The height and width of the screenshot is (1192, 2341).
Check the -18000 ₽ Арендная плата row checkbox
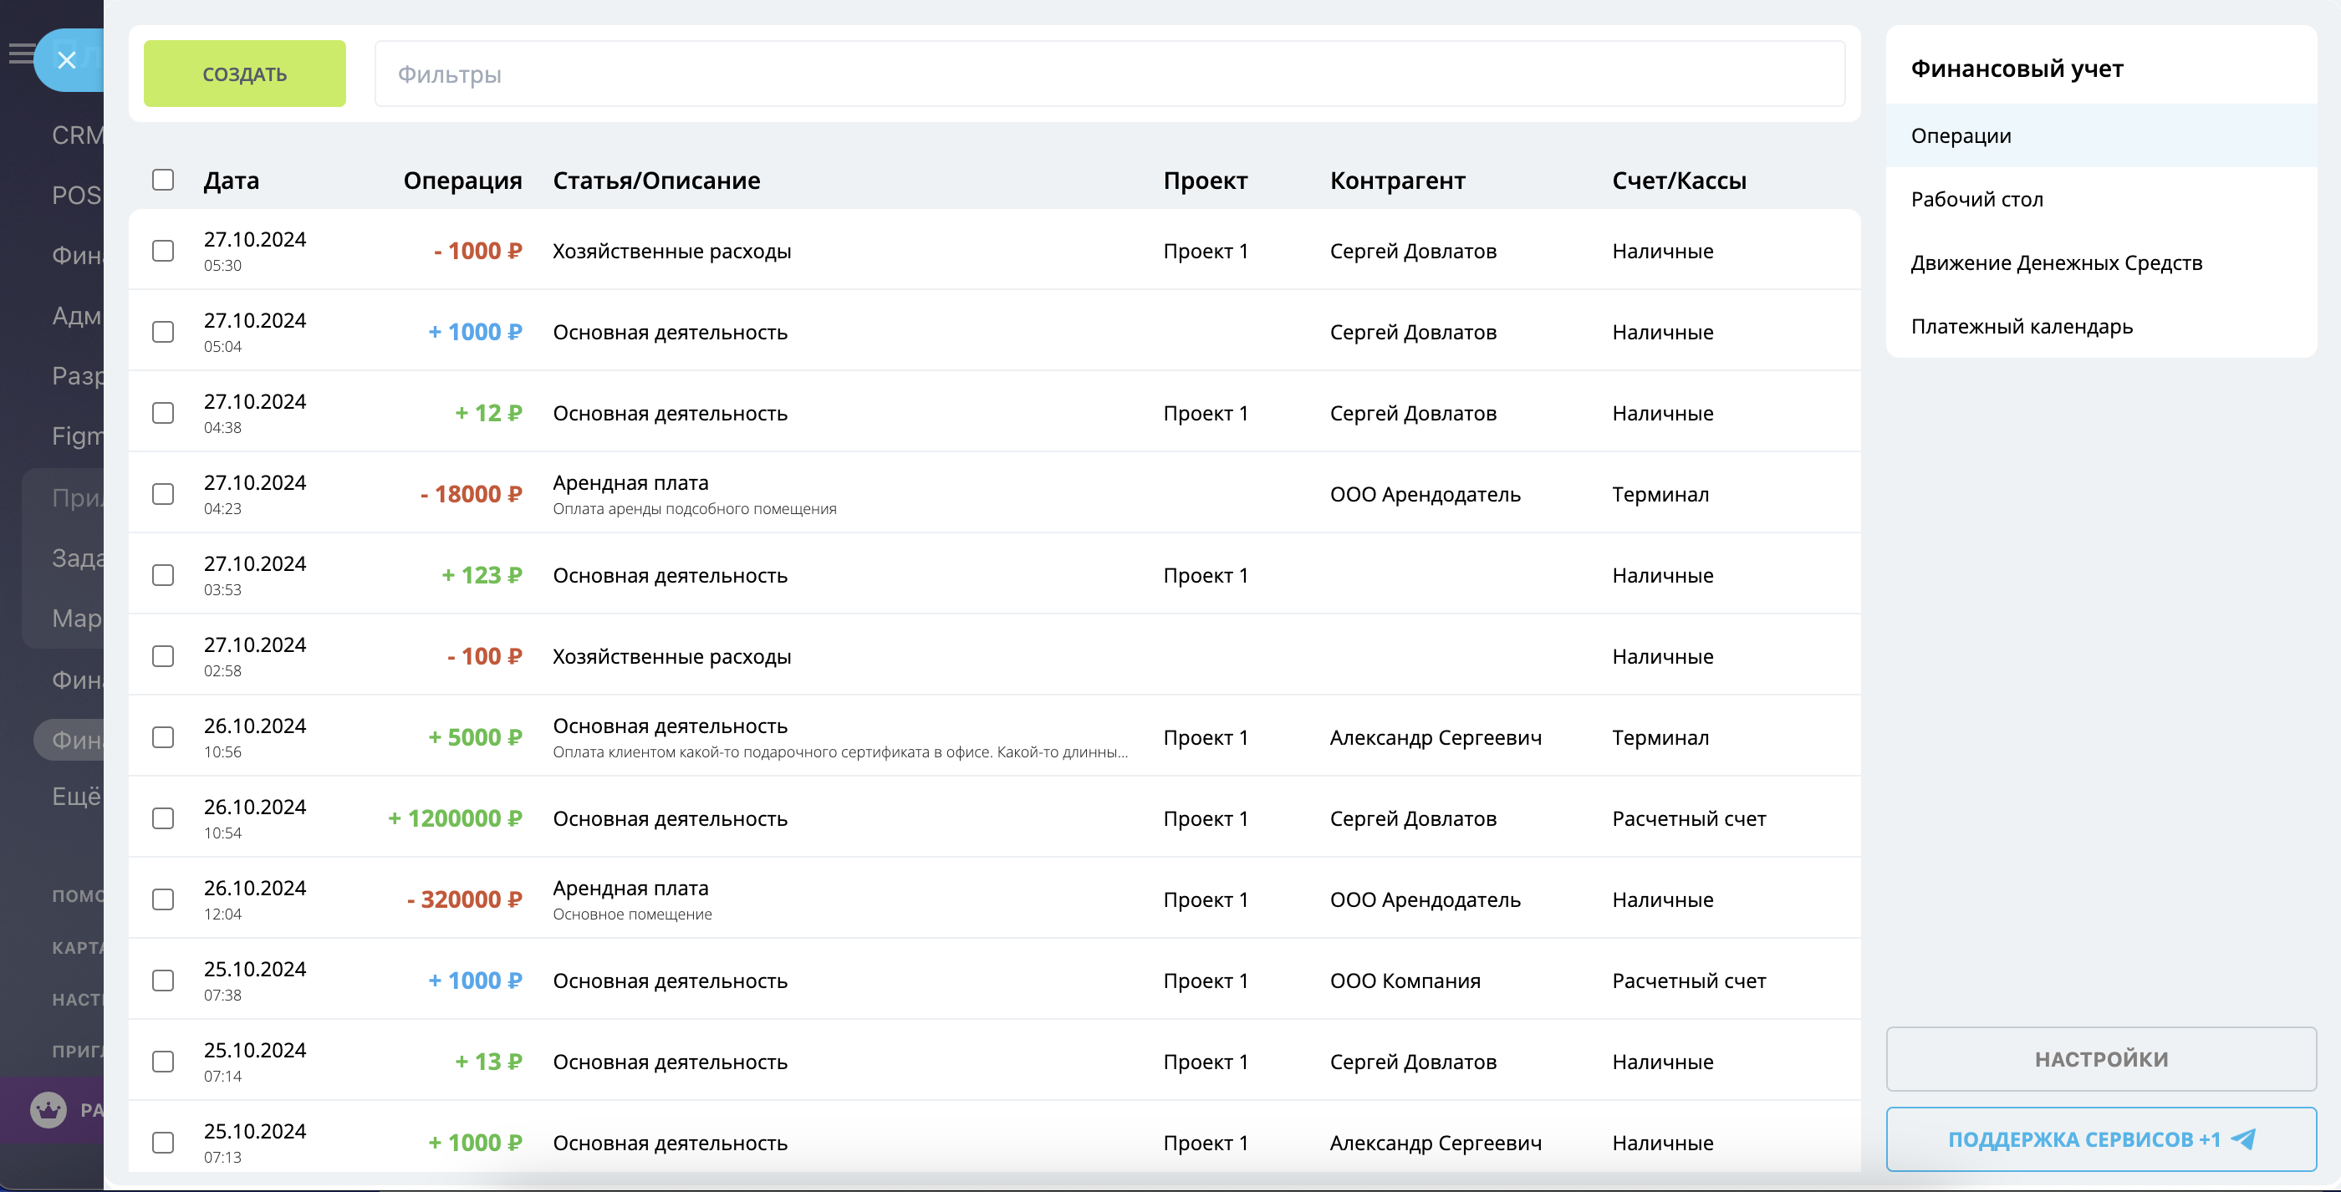[163, 494]
